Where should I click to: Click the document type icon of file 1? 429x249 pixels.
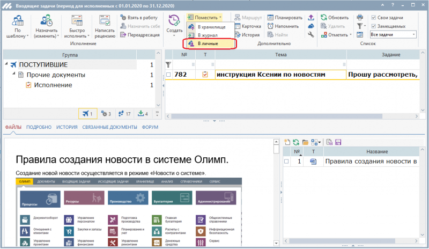pyautogui.click(x=313, y=162)
